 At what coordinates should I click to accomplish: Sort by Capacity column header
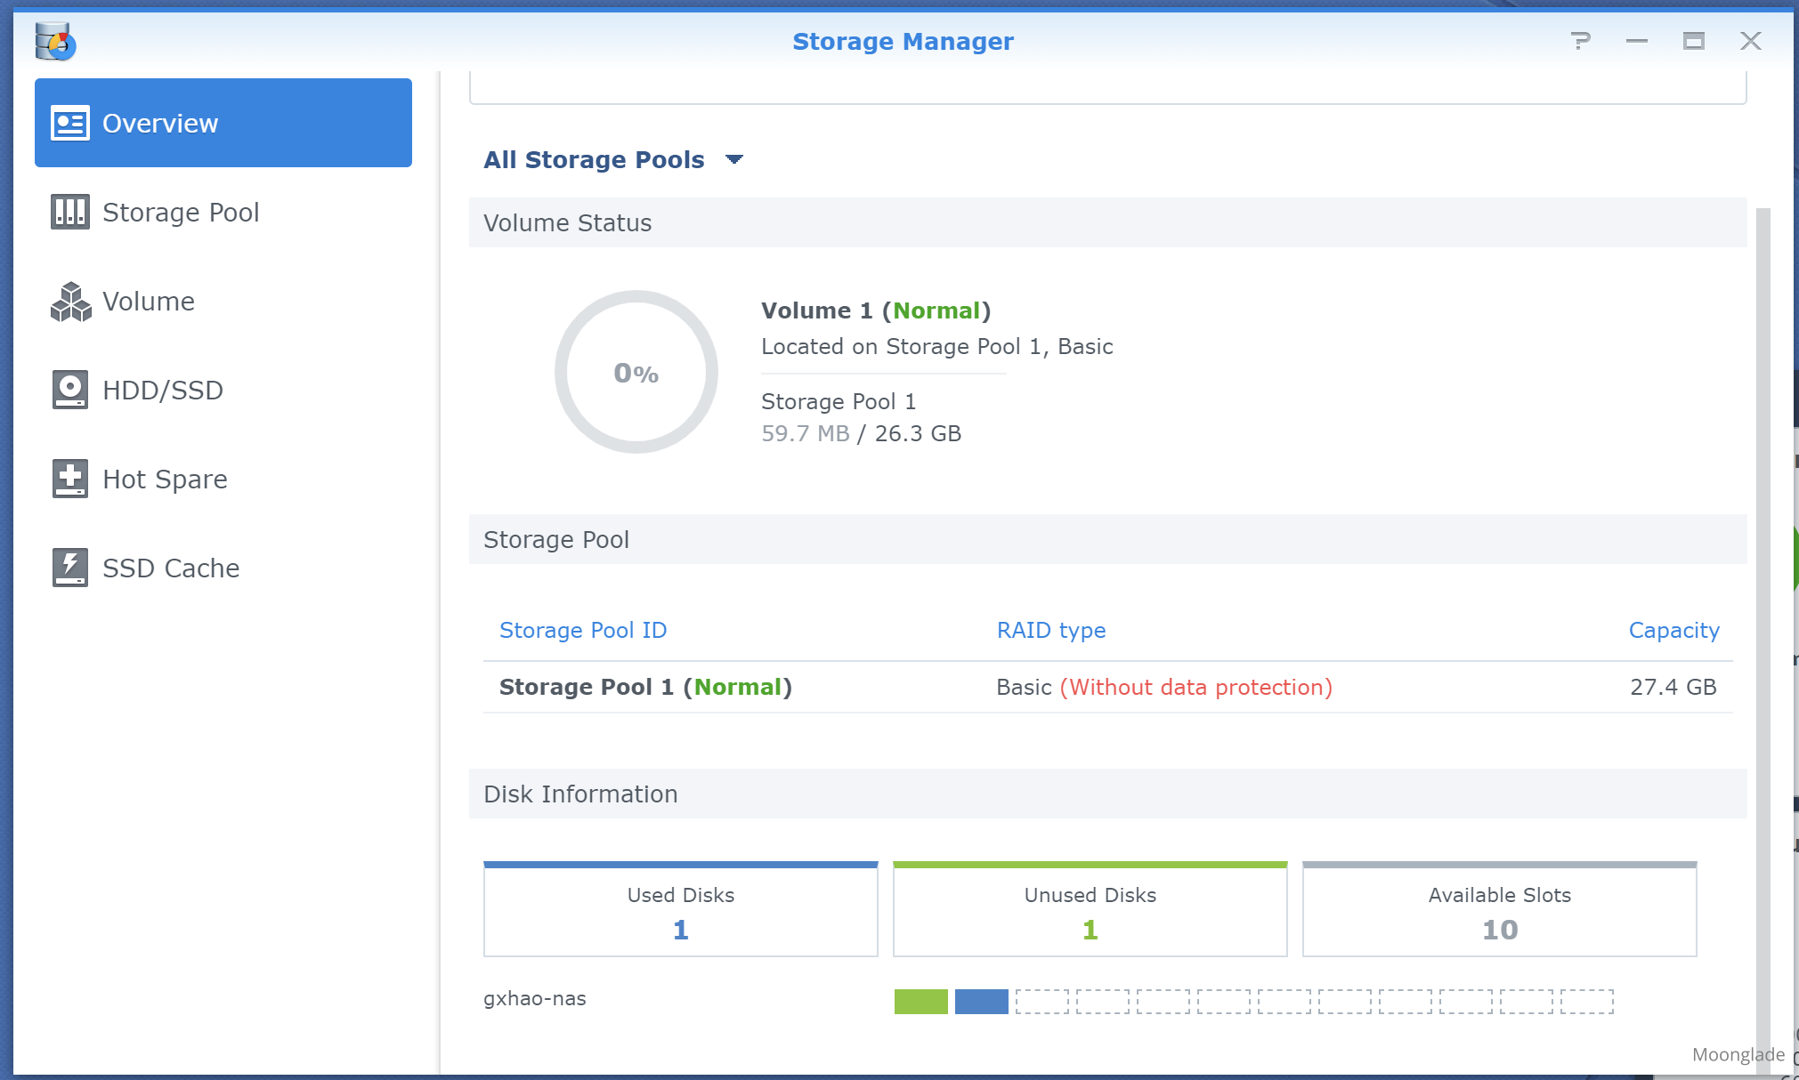(1673, 631)
